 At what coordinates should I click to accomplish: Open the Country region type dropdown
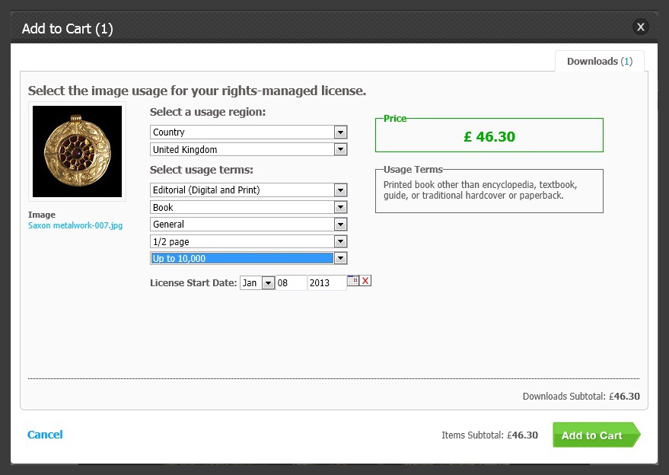pos(340,132)
